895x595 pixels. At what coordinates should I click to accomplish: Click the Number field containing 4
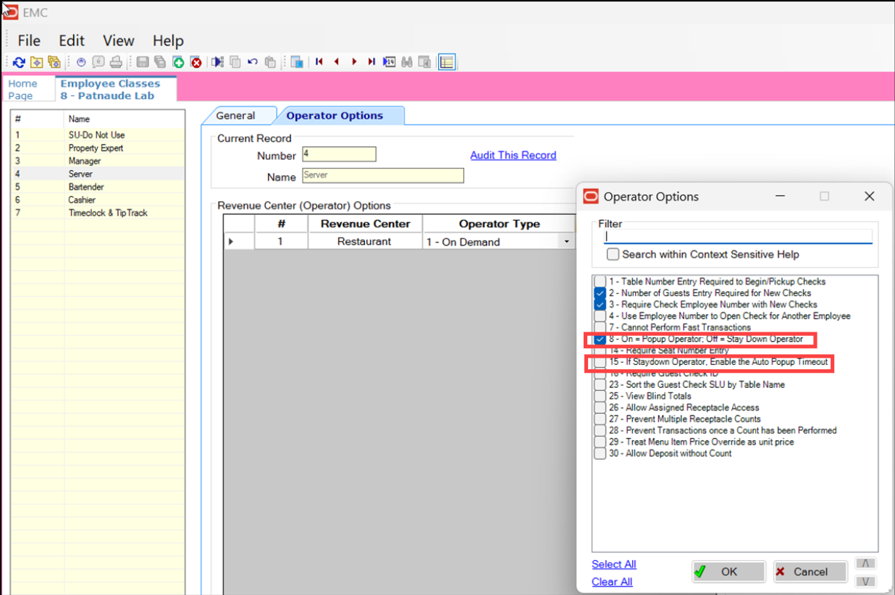pos(339,154)
